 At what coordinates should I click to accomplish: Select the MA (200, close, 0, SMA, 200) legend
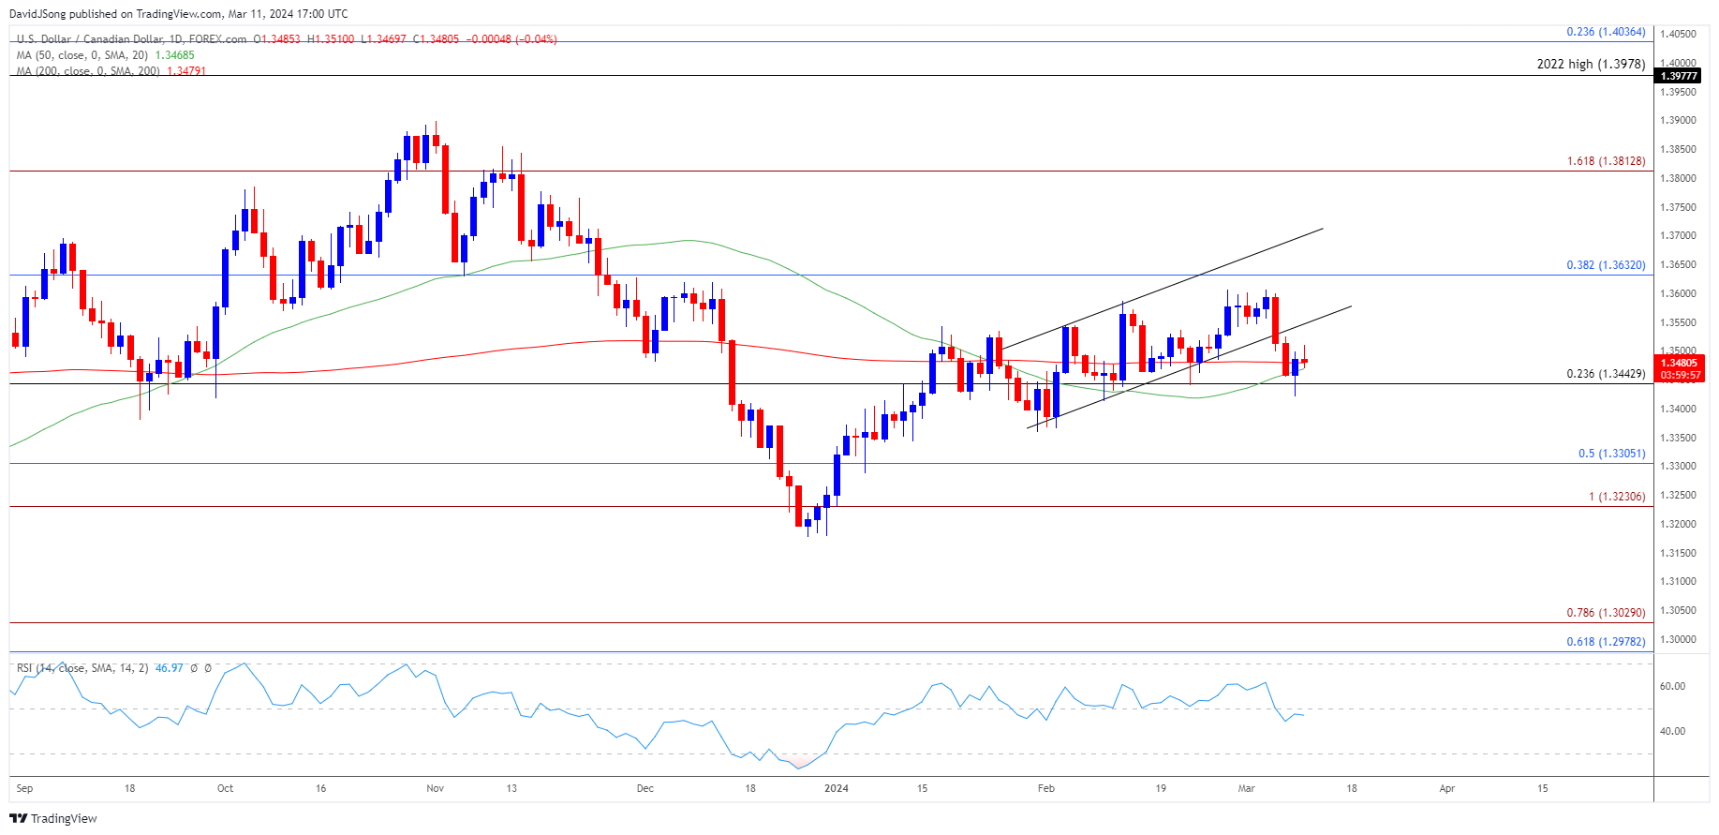[88, 71]
